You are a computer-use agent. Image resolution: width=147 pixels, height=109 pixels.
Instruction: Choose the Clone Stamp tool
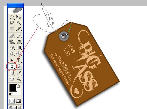click(12, 42)
